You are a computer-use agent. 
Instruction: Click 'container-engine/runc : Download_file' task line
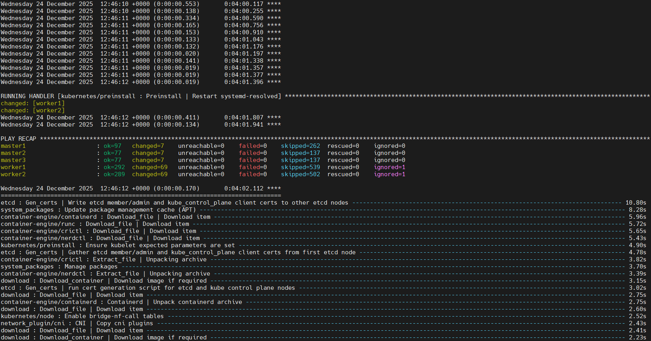point(323,224)
